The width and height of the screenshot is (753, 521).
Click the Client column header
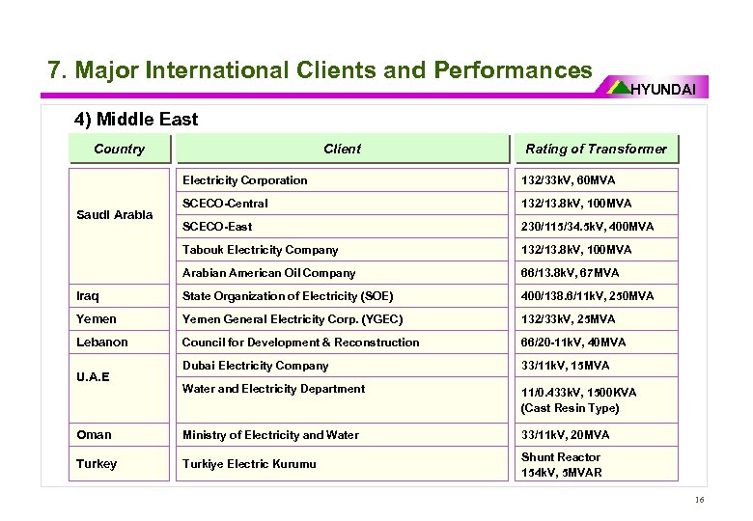(343, 149)
